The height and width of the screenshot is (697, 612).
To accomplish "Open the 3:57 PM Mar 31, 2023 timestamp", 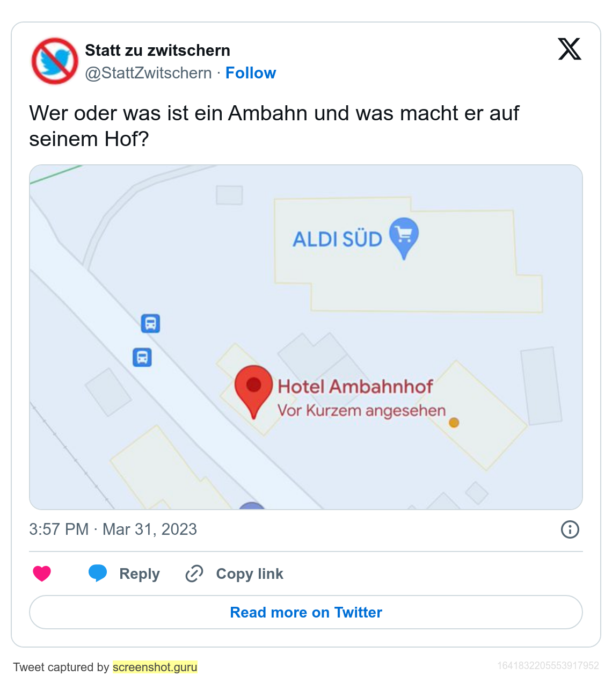I will [113, 529].
